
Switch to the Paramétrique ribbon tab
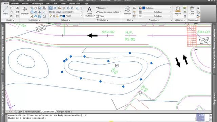(37, 4)
